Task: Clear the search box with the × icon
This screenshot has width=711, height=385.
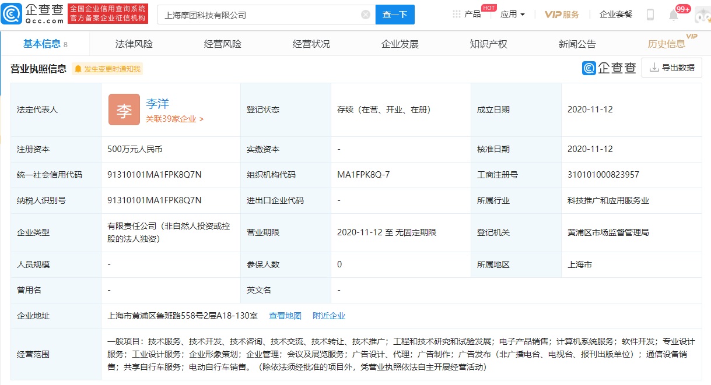Action: pos(365,14)
